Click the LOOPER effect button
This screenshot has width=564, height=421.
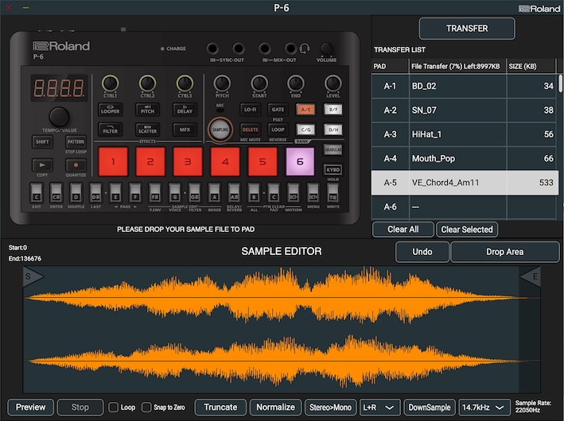coord(110,110)
